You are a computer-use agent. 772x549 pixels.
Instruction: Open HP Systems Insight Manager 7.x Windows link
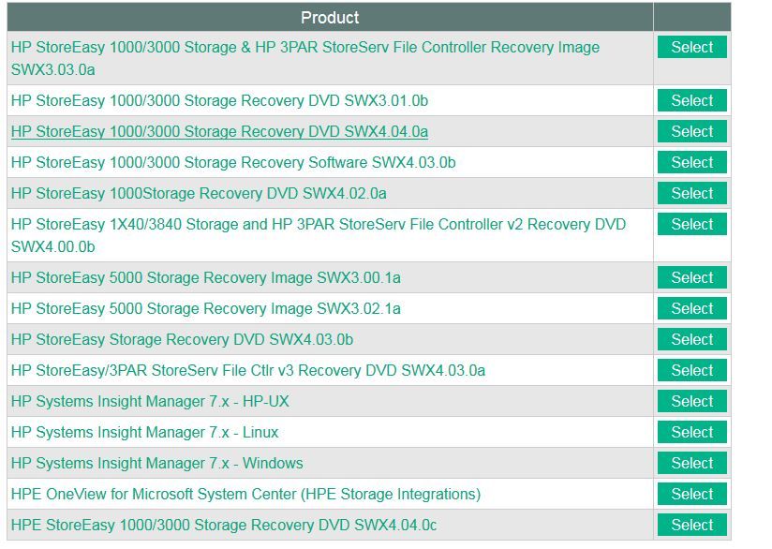coord(157,464)
